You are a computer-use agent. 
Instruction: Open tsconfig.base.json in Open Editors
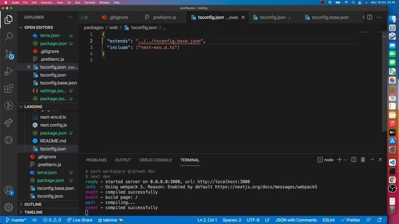pyautogui.click(x=58, y=83)
